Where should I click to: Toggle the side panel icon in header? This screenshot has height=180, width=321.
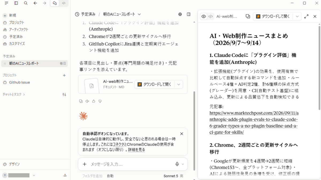click(x=189, y=14)
